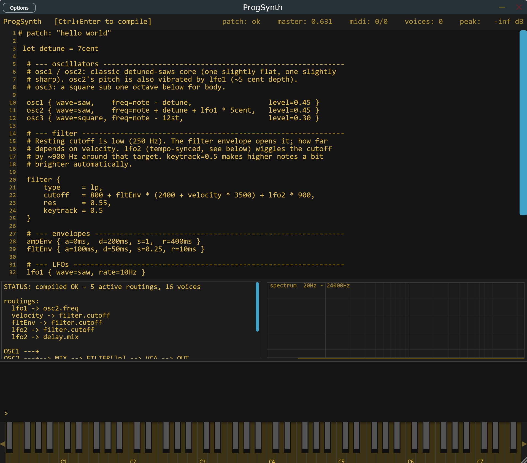Viewport: 527px width, 463px height.
Task: Close the ProgSynth window
Action: point(519,7)
